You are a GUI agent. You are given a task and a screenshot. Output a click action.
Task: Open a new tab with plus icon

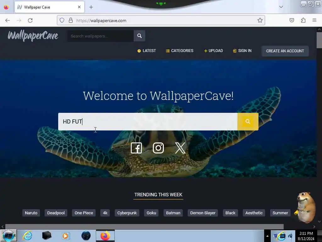(x=91, y=7)
